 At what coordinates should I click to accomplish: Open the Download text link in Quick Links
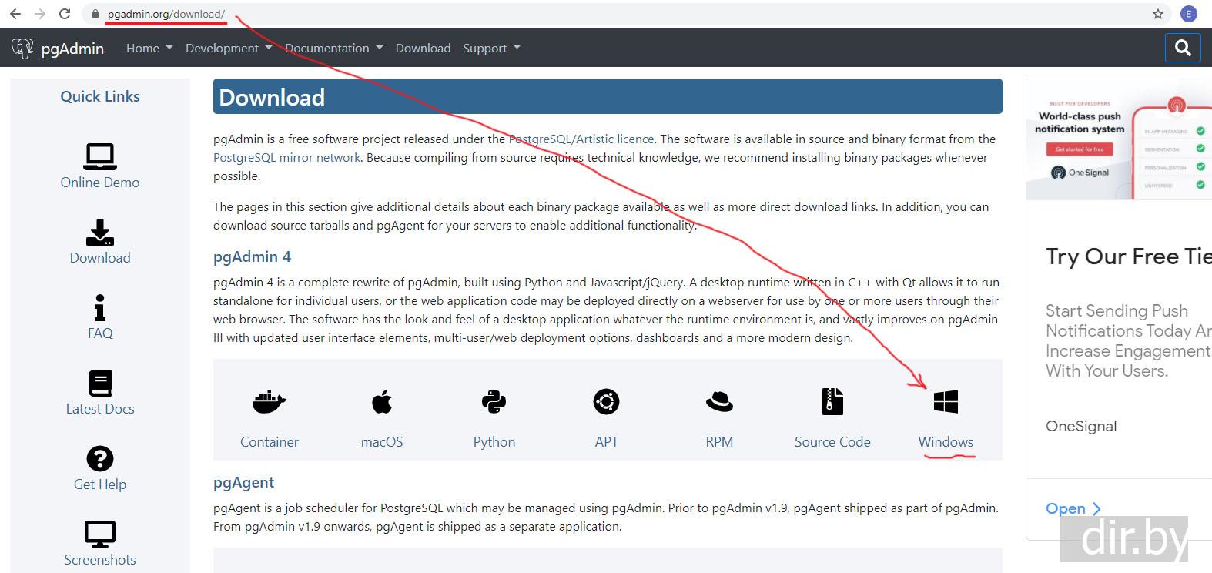tap(100, 258)
